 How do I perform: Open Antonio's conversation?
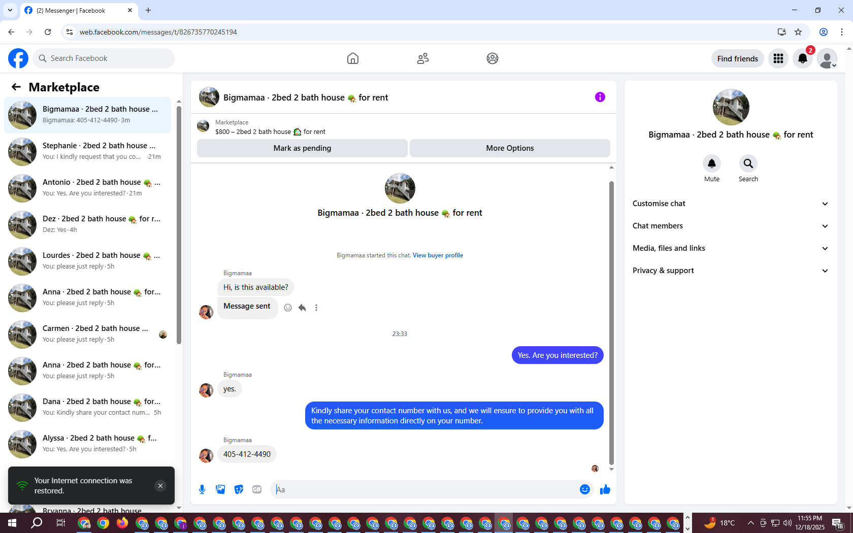click(x=87, y=188)
